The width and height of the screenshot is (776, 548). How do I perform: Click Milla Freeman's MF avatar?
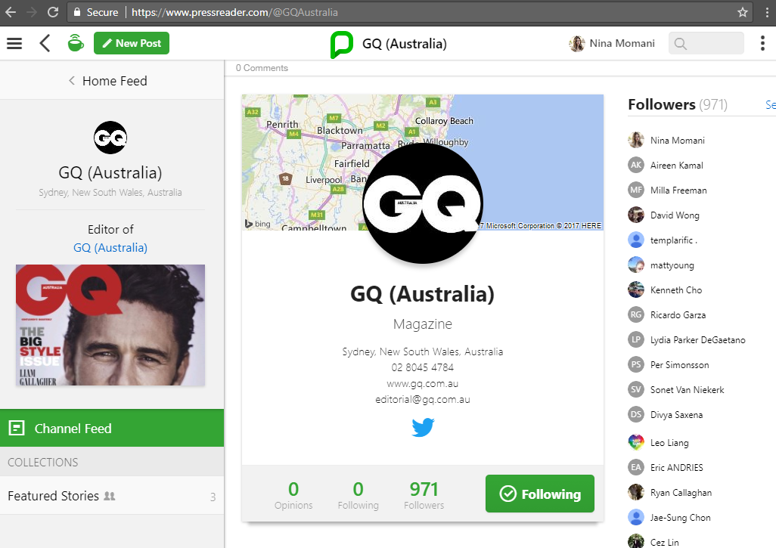pyautogui.click(x=636, y=190)
